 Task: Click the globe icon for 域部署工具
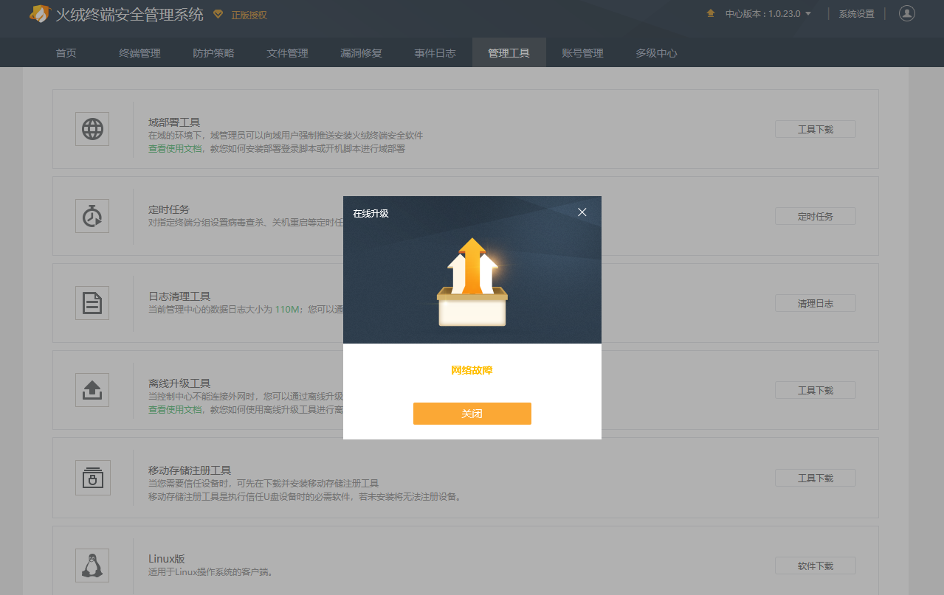click(x=92, y=128)
